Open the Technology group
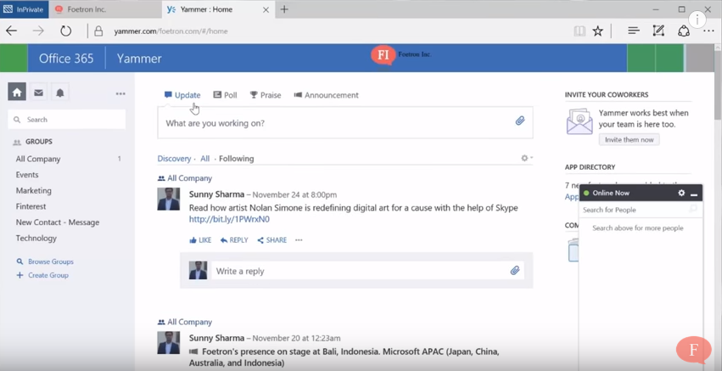The width and height of the screenshot is (722, 371). pyautogui.click(x=36, y=239)
